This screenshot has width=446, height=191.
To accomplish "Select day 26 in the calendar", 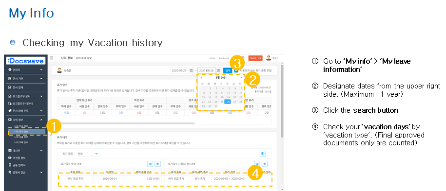I will (x=228, y=102).
